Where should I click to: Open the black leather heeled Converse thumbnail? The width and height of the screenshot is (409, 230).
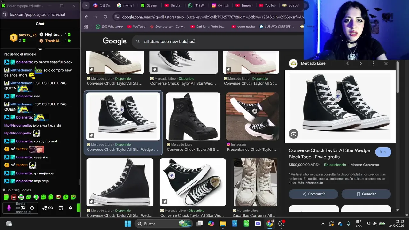pos(193,116)
